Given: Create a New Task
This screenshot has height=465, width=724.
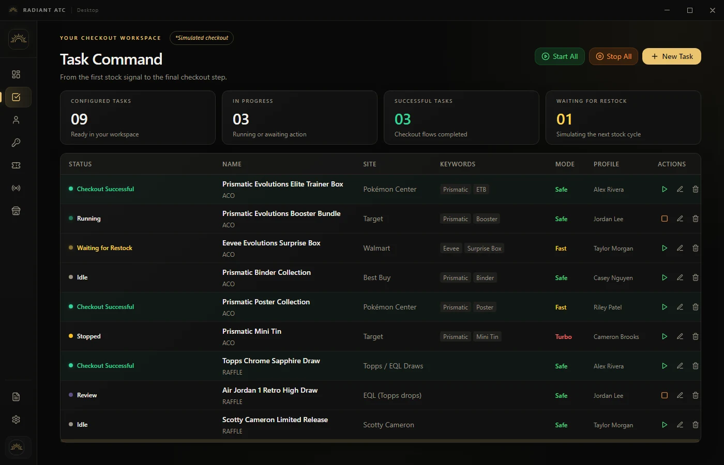Looking at the screenshot, I should [x=672, y=56].
